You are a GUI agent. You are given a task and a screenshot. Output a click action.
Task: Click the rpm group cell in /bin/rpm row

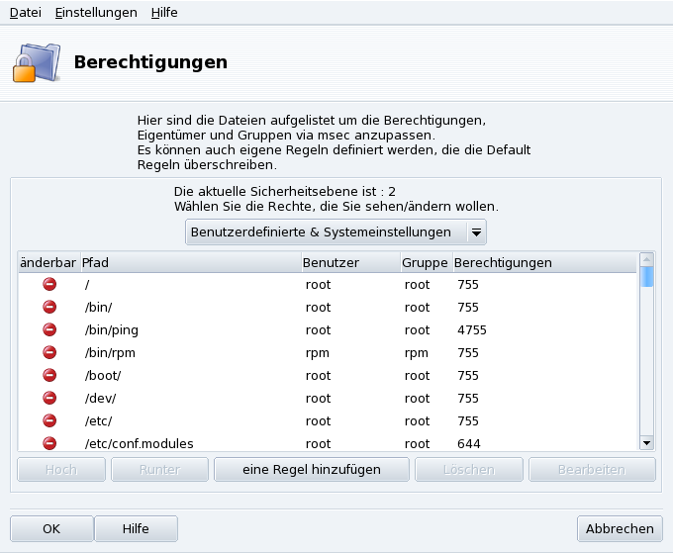pos(417,353)
